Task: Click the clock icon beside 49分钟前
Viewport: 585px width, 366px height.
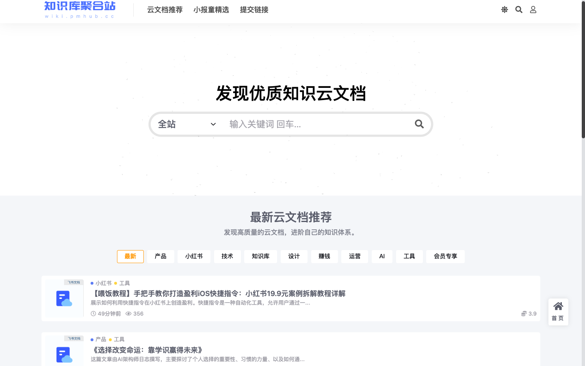Action: point(93,314)
